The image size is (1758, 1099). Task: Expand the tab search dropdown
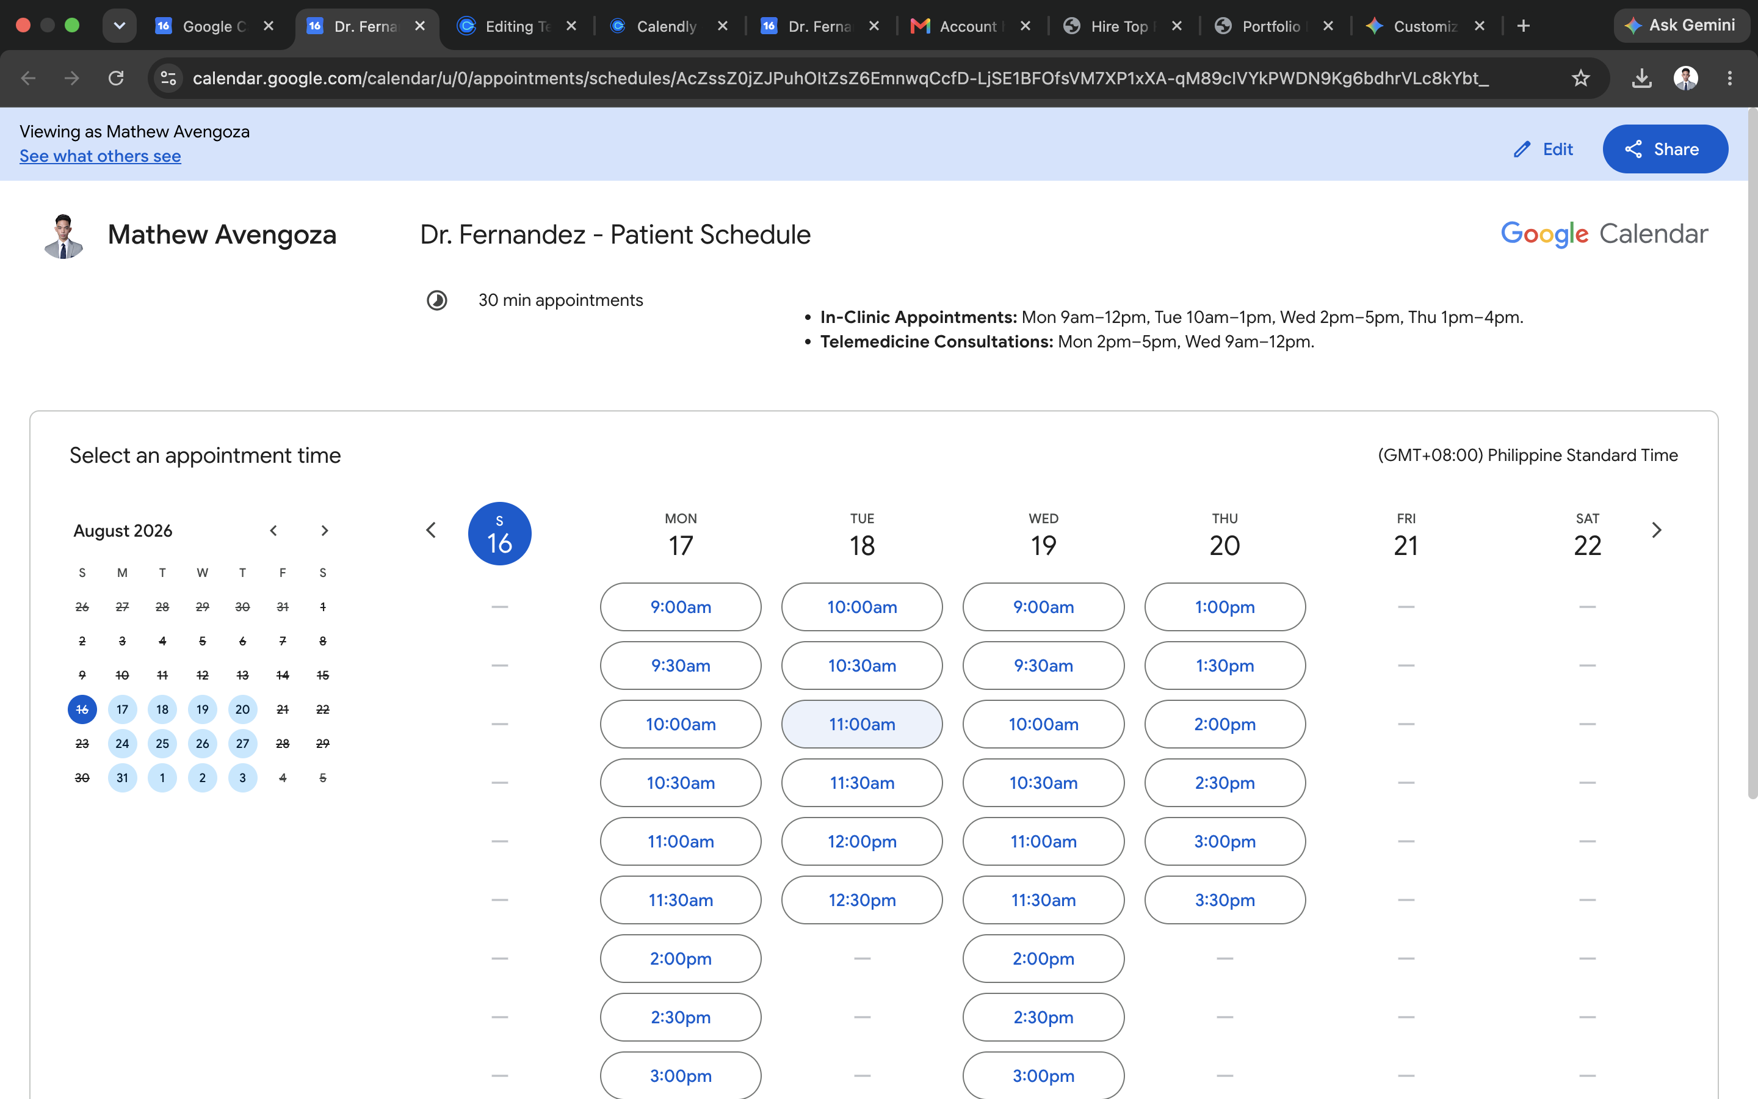[119, 26]
